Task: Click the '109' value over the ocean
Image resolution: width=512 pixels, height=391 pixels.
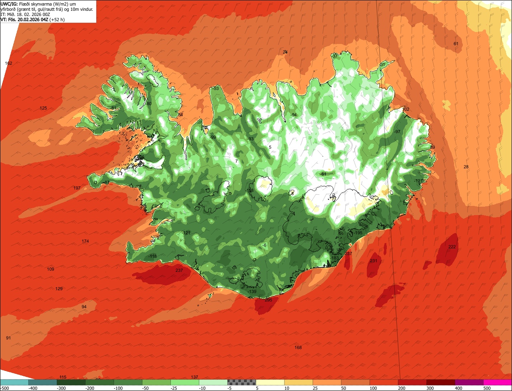Action: coord(50,269)
